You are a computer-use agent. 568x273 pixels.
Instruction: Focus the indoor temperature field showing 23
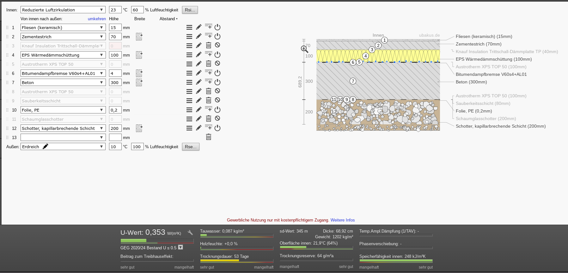[x=115, y=10]
